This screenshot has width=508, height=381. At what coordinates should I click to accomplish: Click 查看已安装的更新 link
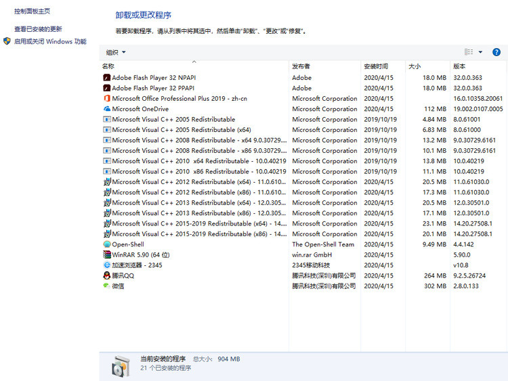(38, 29)
